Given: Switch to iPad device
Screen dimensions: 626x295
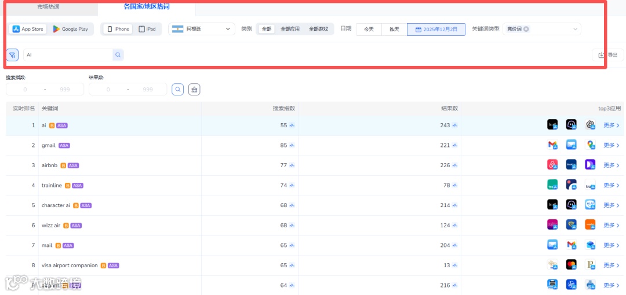Looking at the screenshot, I should (147, 29).
